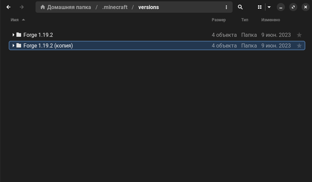Open view options dropdown arrow
312x182 pixels.
coord(269,7)
